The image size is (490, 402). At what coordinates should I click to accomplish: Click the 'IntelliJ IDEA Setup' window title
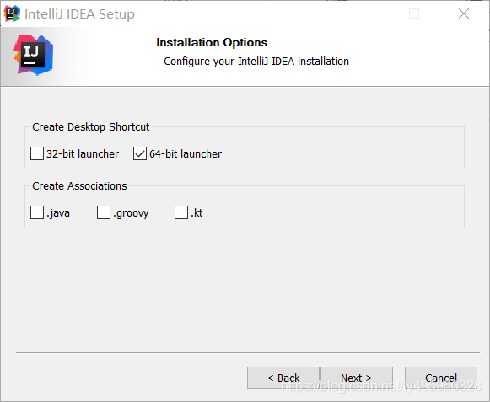click(x=79, y=14)
